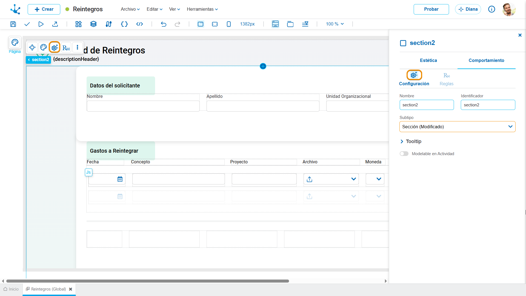Close the section2 properties panel

[x=520, y=35]
